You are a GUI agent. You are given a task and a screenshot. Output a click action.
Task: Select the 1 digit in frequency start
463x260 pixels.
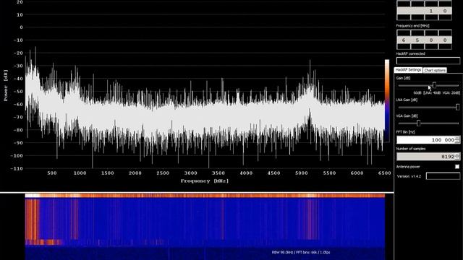coord(431,11)
